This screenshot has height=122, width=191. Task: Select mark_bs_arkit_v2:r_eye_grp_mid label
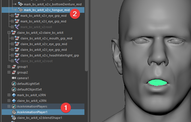(x=43, y=16)
